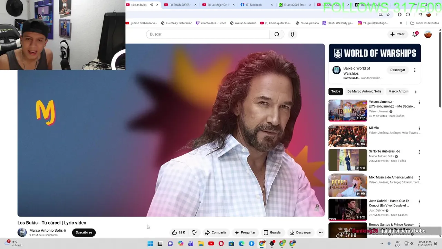Screen dimensions: 442x249
Task: Open Juan Gabriel Hasta Que Te Conocí thumbnail
Action: click(x=348, y=210)
